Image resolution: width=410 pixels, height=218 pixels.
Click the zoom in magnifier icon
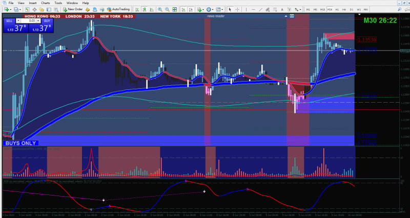(x=160, y=9)
